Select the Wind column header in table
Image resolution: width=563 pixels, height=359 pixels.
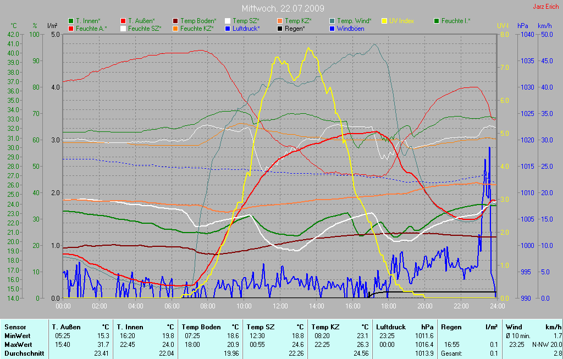click(x=514, y=327)
